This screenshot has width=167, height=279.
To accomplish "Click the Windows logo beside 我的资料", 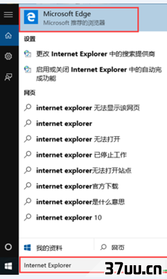I will (27, 247).
